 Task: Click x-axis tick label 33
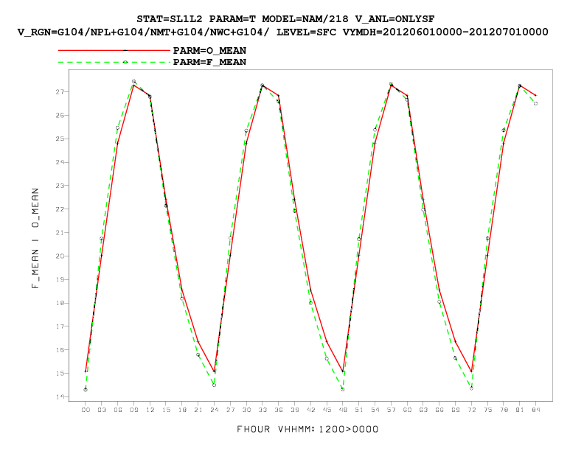[x=263, y=410]
